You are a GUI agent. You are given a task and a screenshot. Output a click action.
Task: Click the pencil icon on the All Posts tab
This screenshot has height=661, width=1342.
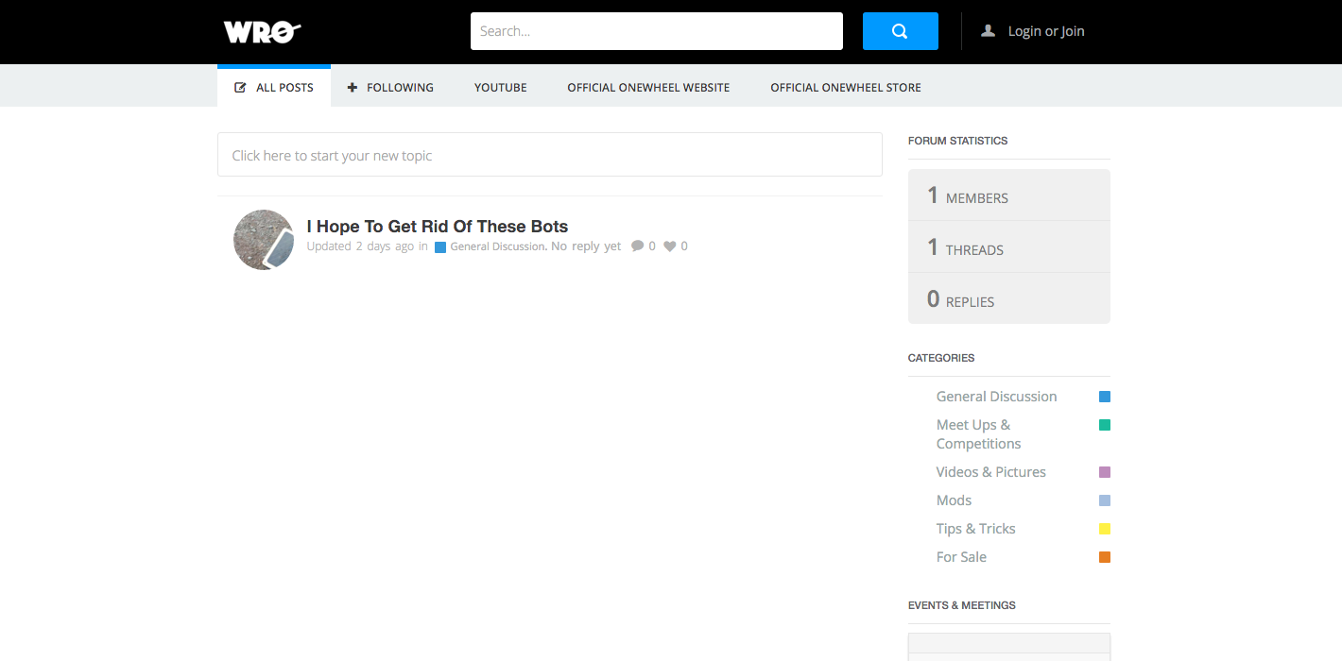point(240,86)
